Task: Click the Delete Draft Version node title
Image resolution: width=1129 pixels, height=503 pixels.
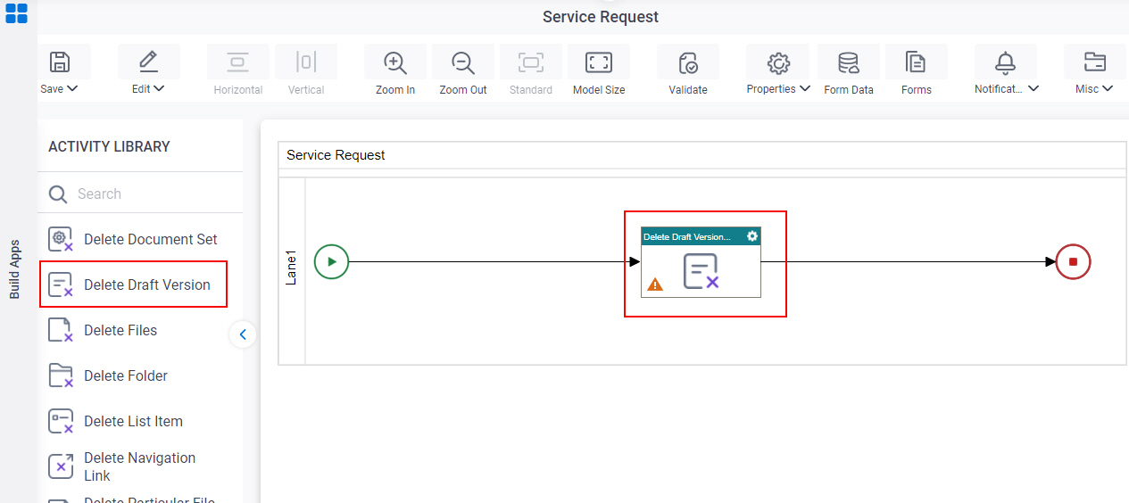Action: click(687, 237)
